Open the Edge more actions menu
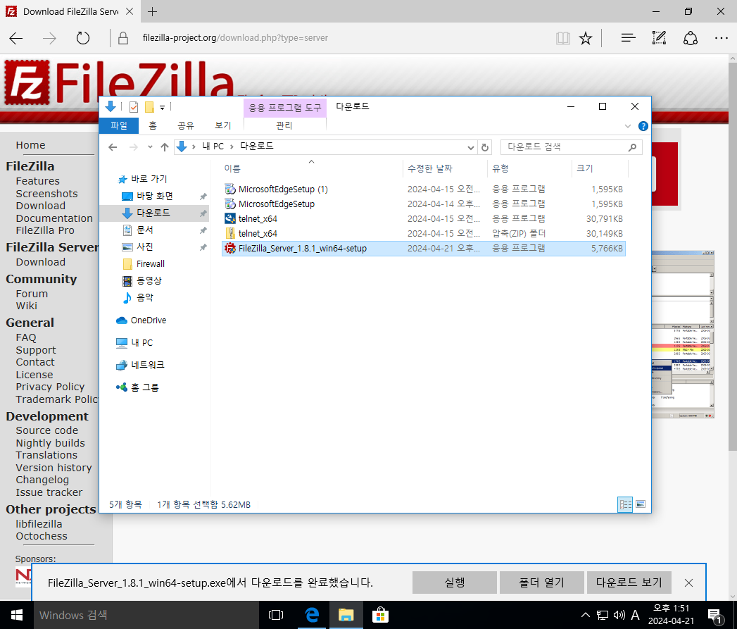737x629 pixels. point(721,38)
